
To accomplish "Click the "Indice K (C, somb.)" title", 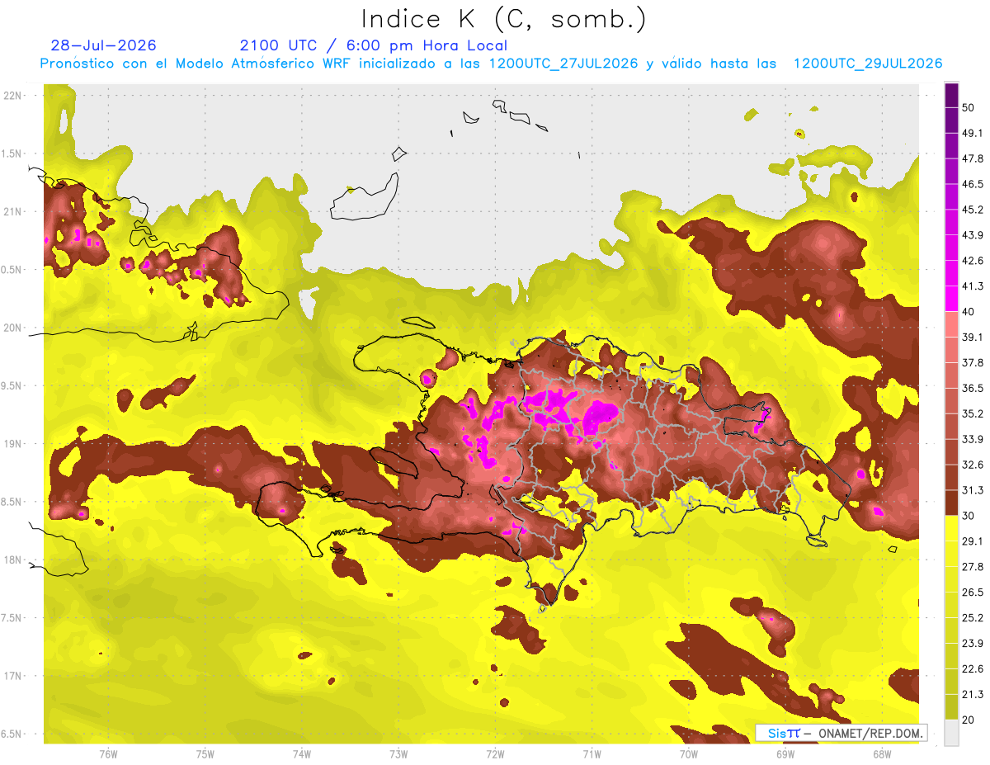I will pyautogui.click(x=503, y=19).
